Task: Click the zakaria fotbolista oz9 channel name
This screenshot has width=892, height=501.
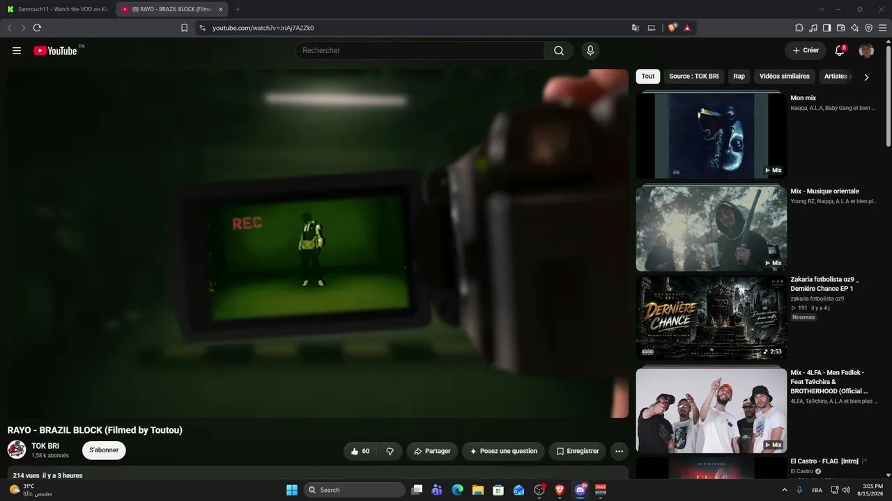Action: tap(817, 299)
